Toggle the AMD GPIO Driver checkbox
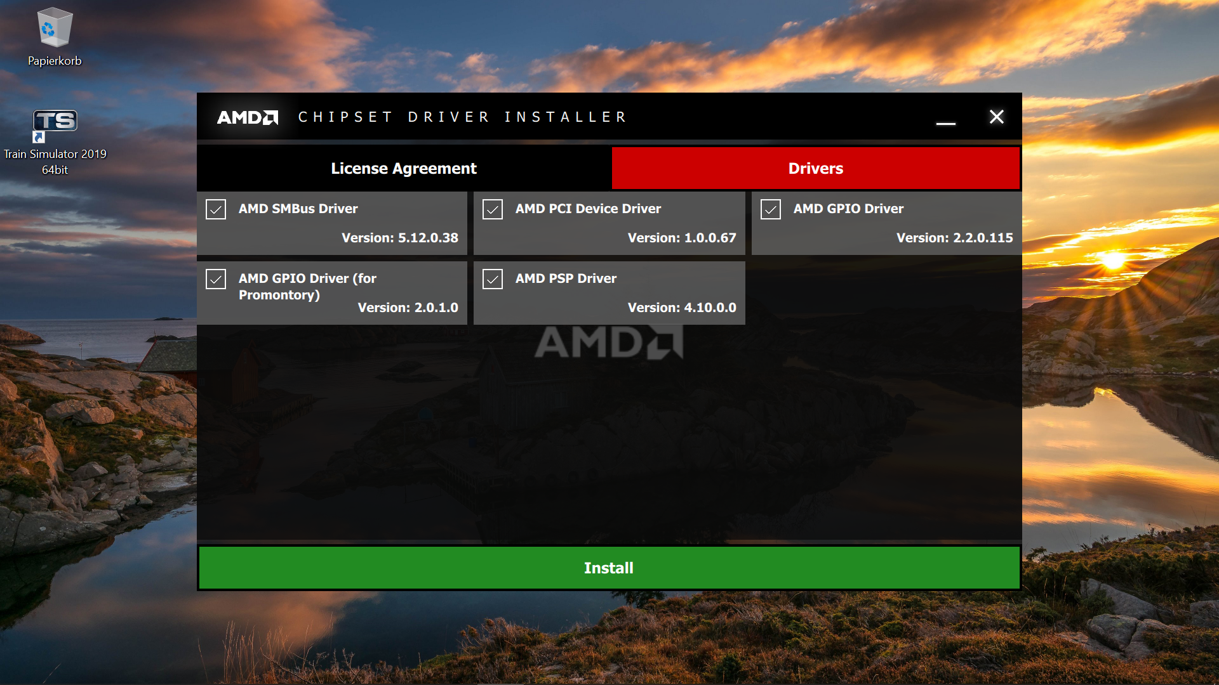Image resolution: width=1219 pixels, height=685 pixels. [x=771, y=209]
